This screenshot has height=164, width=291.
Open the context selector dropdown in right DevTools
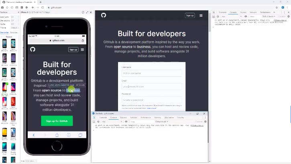tap(232, 16)
